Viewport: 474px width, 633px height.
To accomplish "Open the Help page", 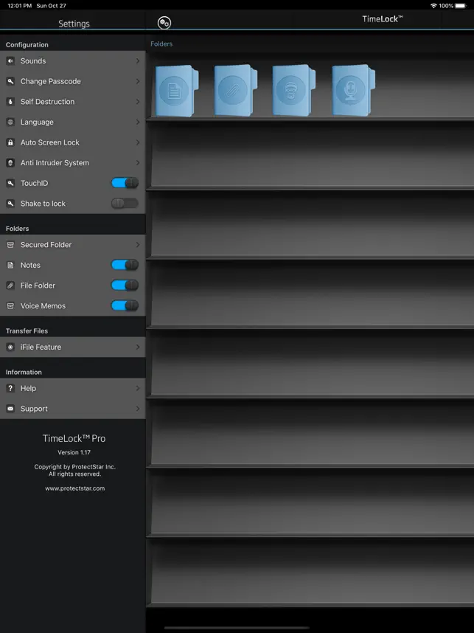I will point(73,388).
